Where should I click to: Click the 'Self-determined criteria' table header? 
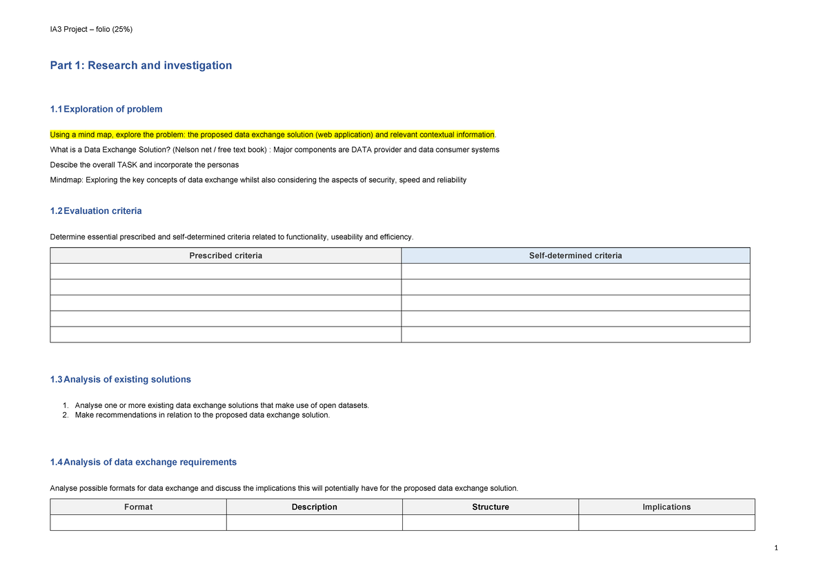575,255
